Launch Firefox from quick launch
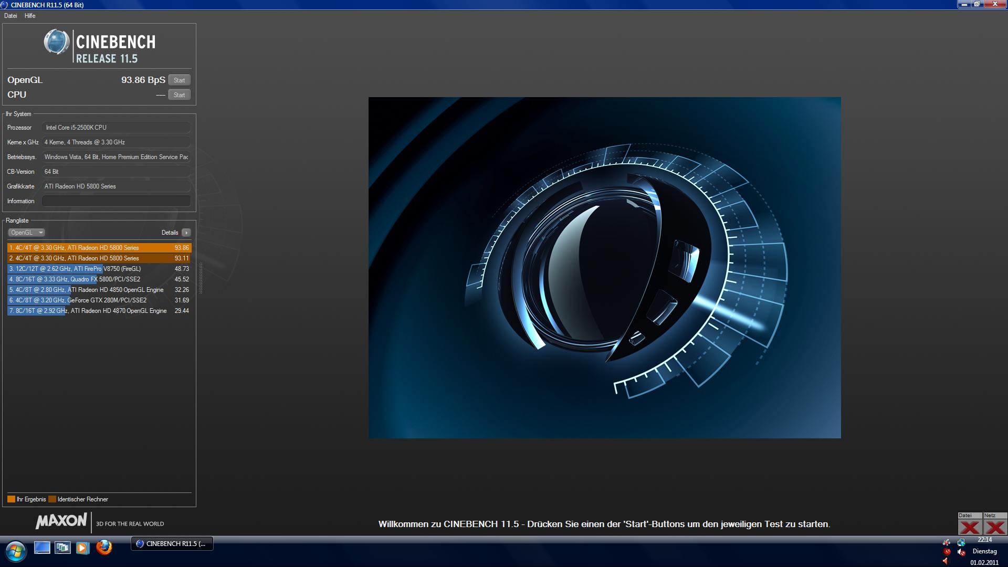The image size is (1008, 567). click(x=104, y=548)
